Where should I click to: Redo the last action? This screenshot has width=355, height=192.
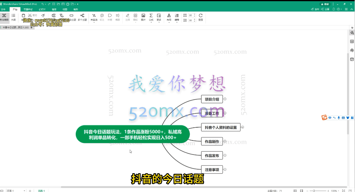click(x=49, y=4)
